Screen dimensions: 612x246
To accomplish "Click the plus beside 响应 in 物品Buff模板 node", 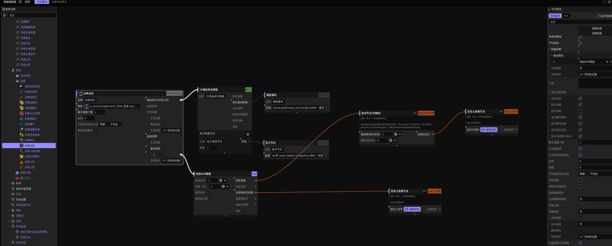I will tap(243, 211).
